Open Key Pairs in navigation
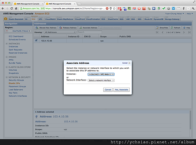The image size is (196, 145). point(13,93)
